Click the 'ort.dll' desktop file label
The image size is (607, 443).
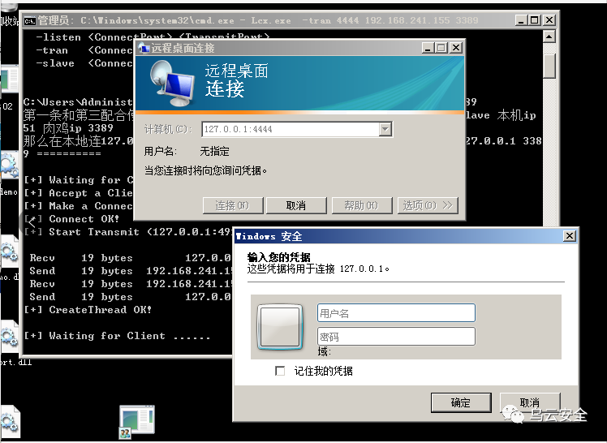(x=16, y=363)
